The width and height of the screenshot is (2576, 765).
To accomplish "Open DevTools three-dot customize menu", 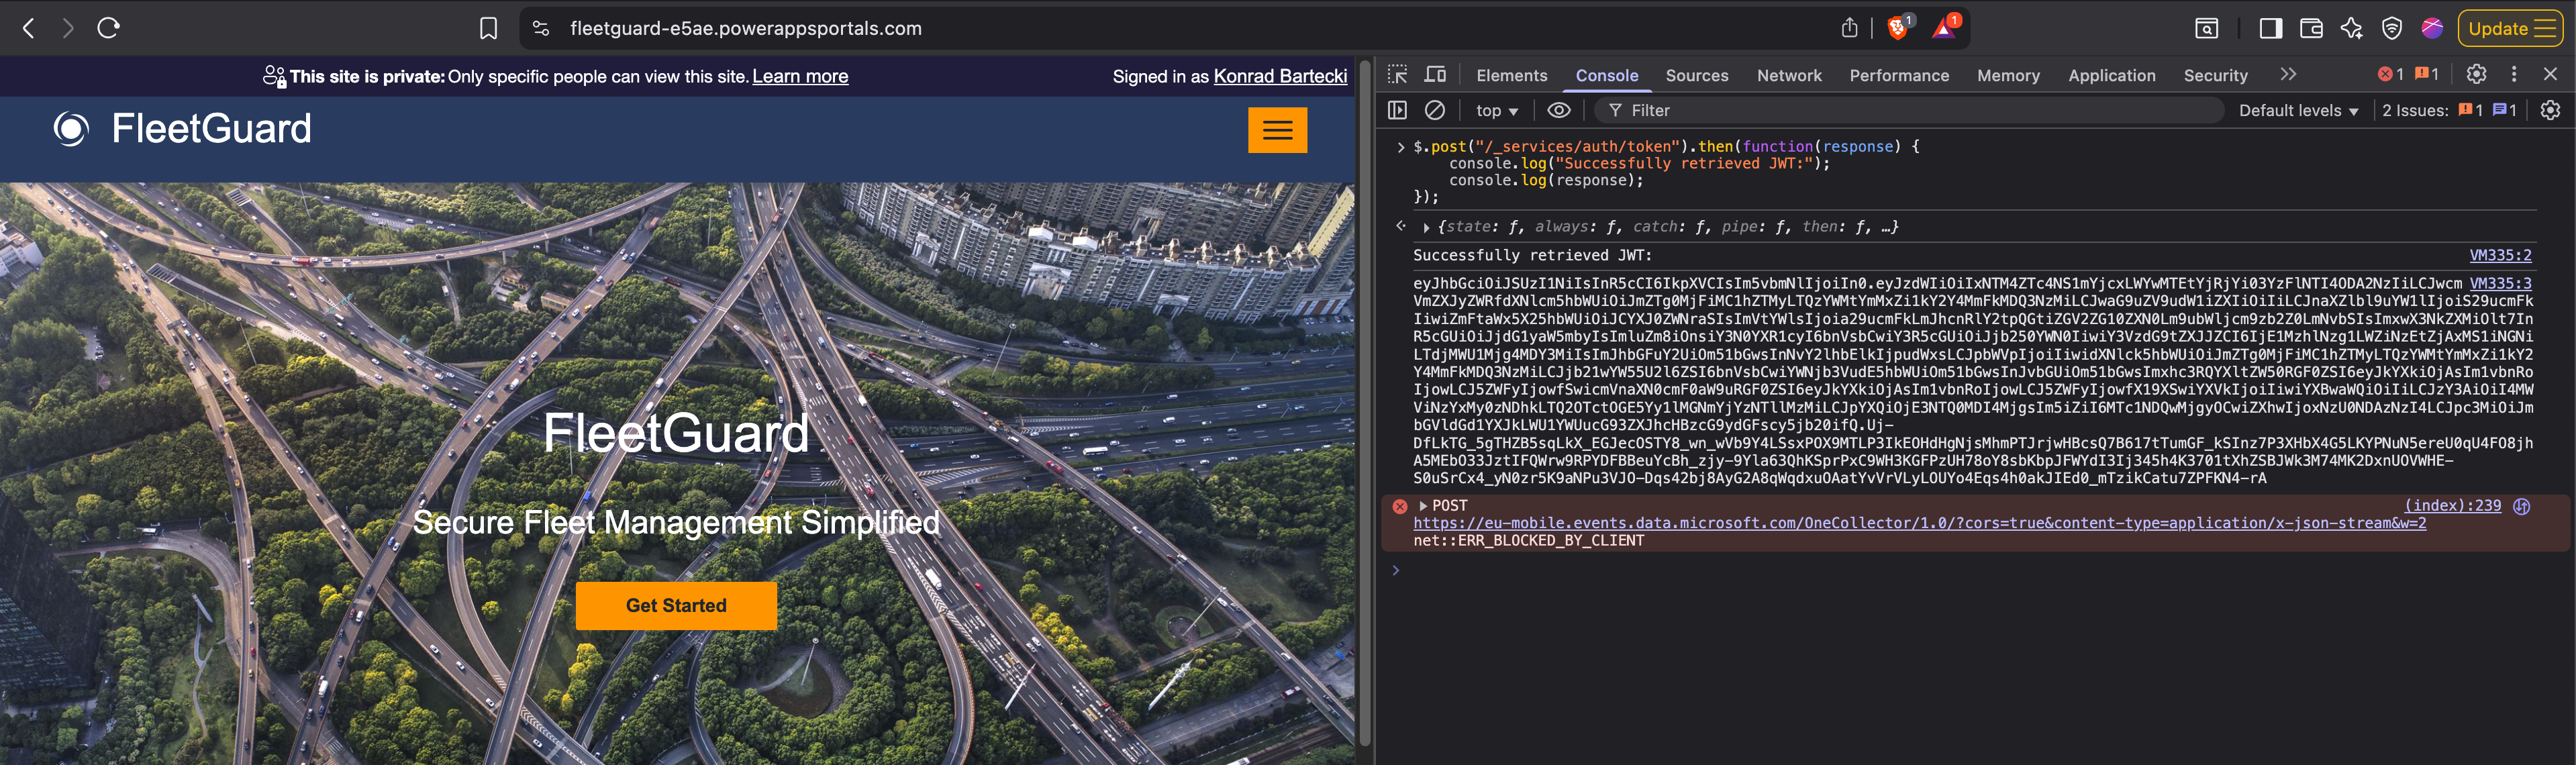I will pyautogui.click(x=2514, y=74).
